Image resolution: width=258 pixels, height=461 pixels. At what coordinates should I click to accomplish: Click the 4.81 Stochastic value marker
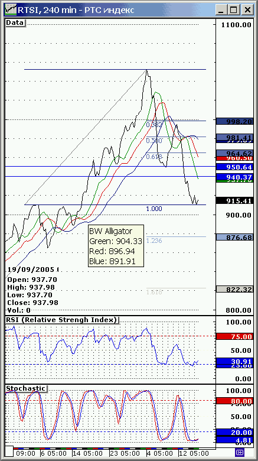click(x=234, y=440)
